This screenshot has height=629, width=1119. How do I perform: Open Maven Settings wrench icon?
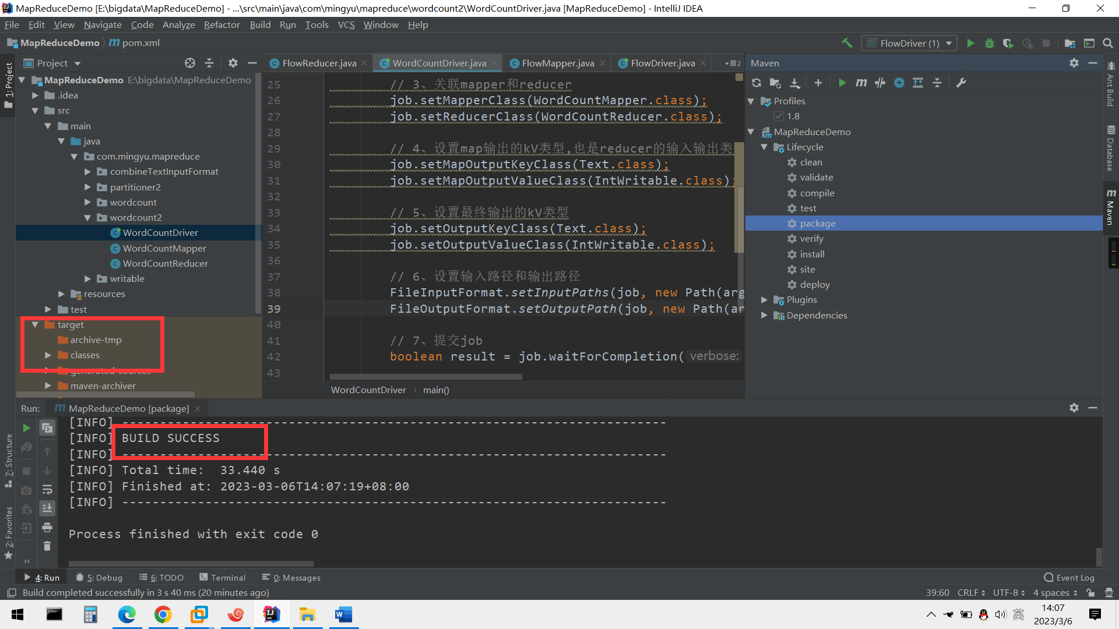[961, 83]
